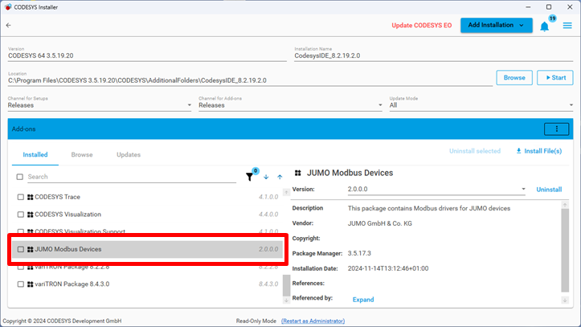Image resolution: width=581 pixels, height=327 pixels.
Task: Click the Installation Name field
Action: pos(433,55)
